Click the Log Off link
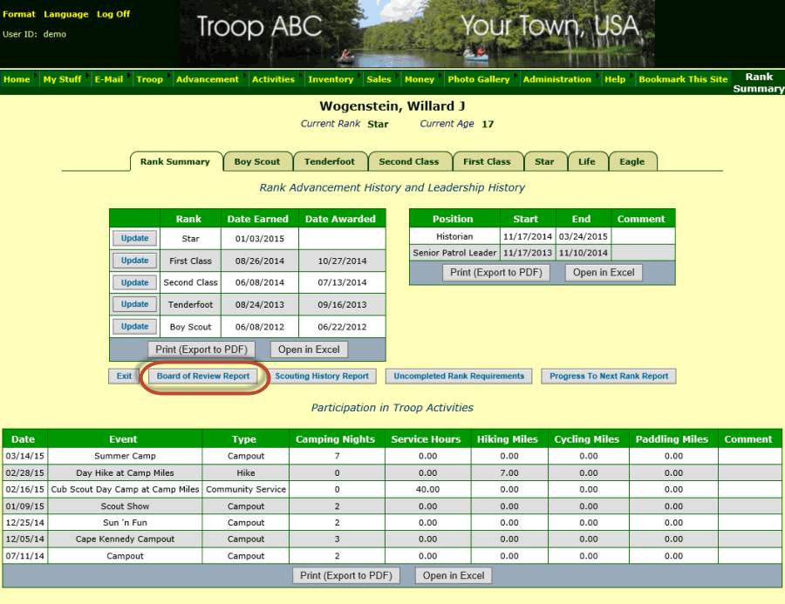Screen dimensions: 785x604 point(113,14)
